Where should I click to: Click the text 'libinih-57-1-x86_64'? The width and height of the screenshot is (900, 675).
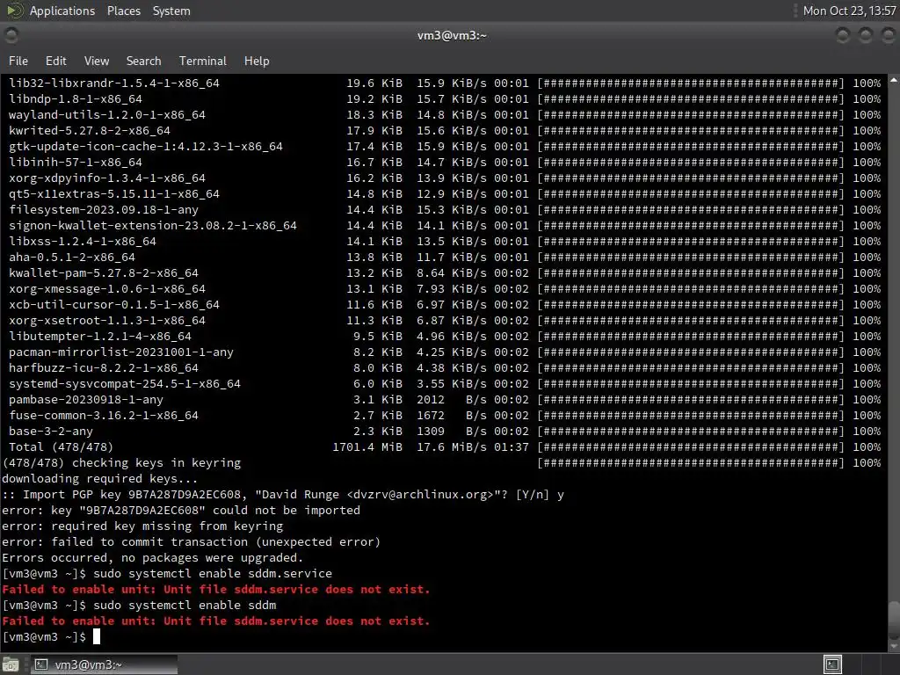click(x=76, y=163)
